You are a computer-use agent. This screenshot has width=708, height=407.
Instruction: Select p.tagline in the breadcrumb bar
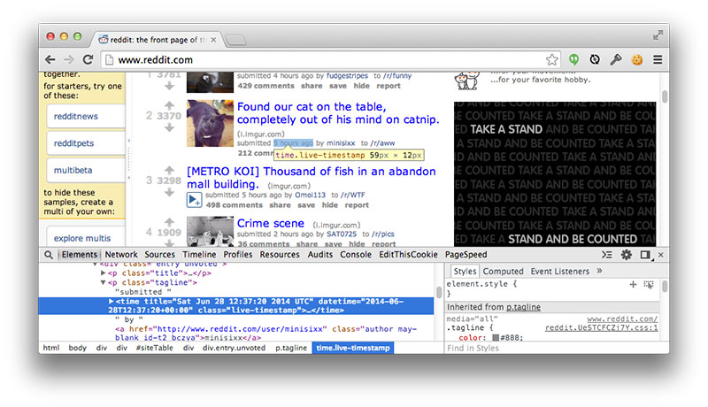pyautogui.click(x=291, y=348)
